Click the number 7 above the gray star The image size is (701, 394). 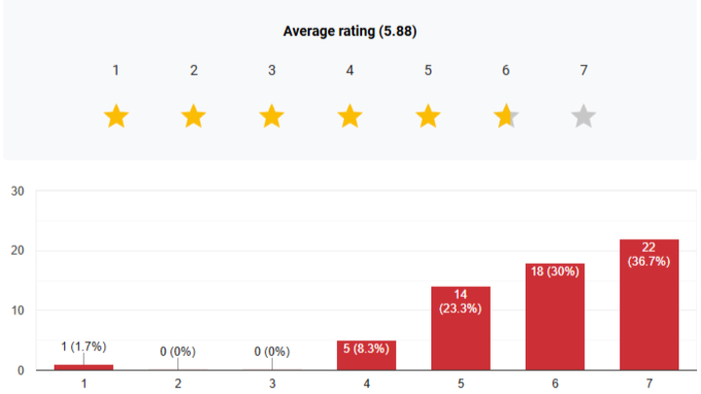583,70
